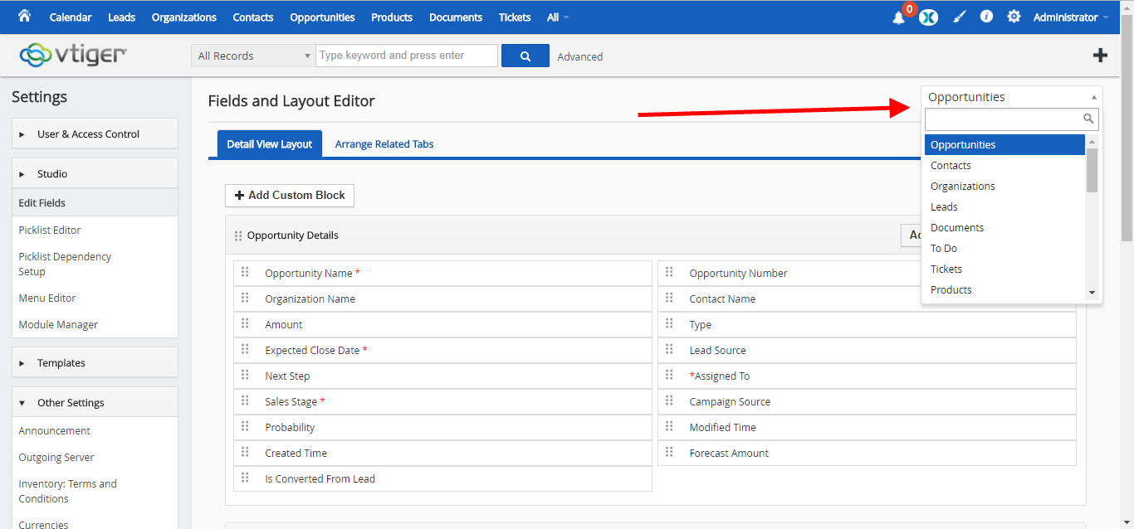Image resolution: width=1134 pixels, height=529 pixels.
Task: Open the Opportunities menu in navbar
Action: (322, 17)
